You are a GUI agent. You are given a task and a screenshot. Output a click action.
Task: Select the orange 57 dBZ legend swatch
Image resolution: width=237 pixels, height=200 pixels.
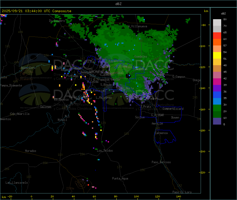click(217, 42)
